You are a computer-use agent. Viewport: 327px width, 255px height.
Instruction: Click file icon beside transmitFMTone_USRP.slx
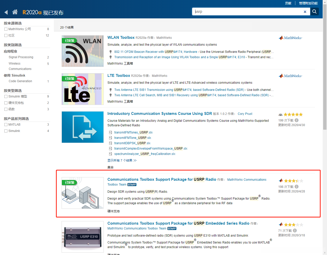coord(111,138)
